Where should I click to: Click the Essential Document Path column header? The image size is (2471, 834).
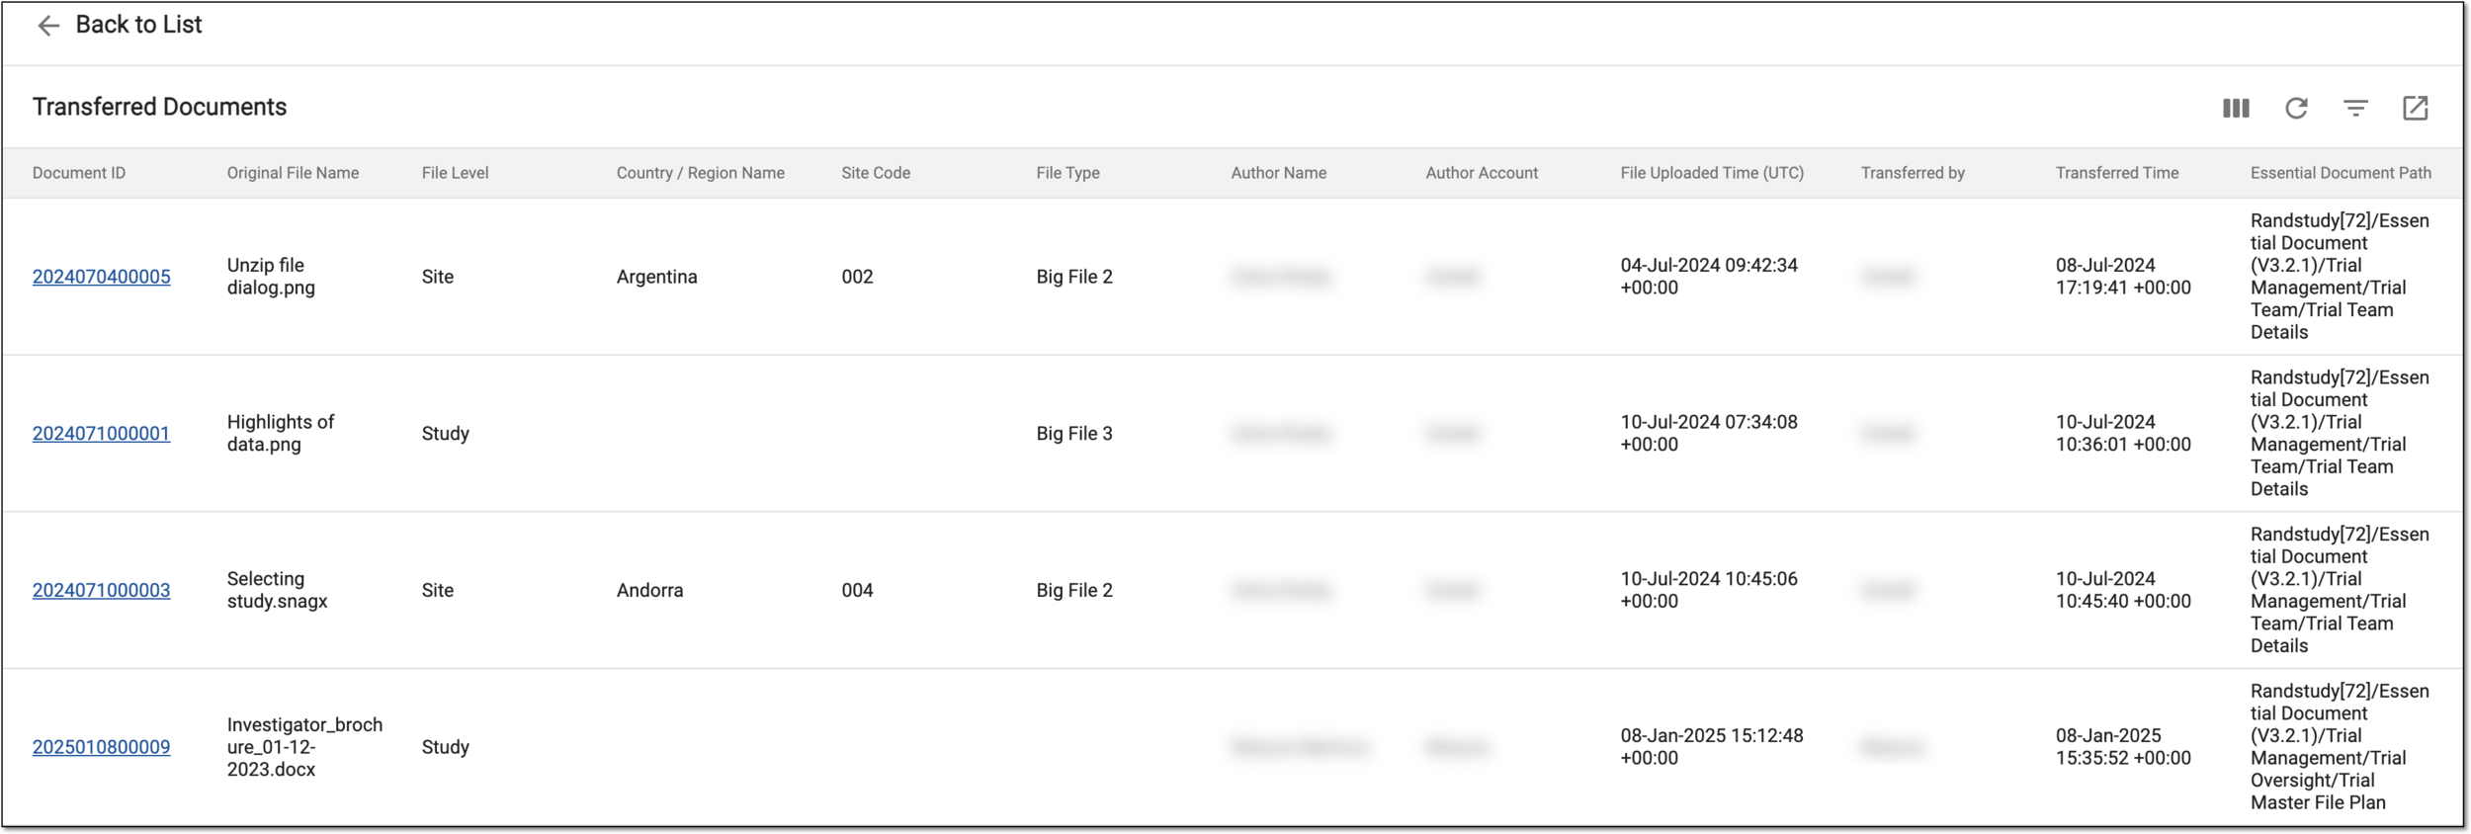pyautogui.click(x=2341, y=173)
